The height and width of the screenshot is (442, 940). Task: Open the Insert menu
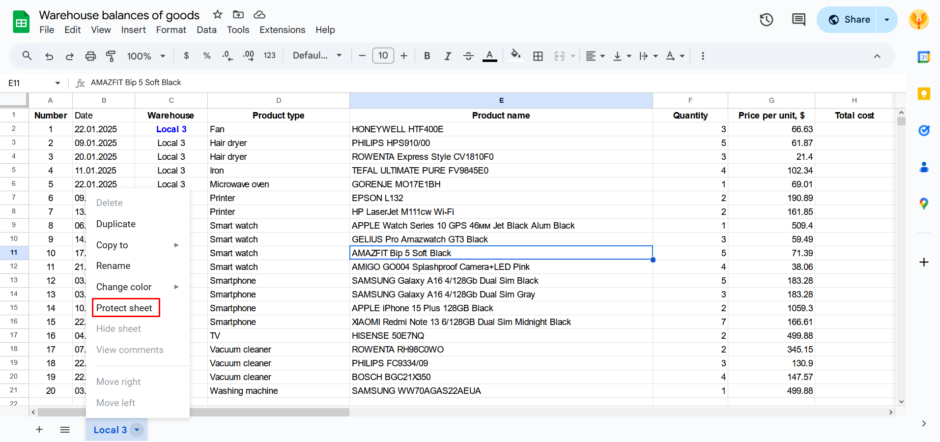(x=134, y=30)
